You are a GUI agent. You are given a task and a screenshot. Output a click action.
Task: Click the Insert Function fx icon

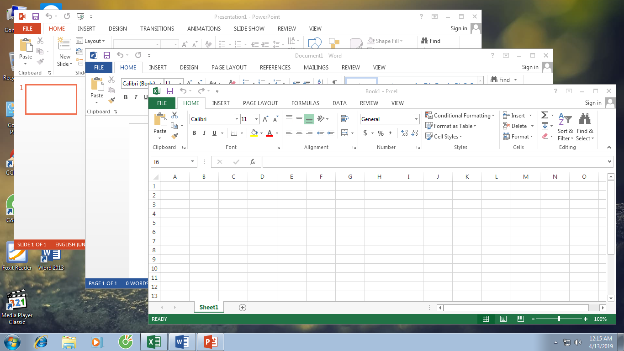pos(252,162)
